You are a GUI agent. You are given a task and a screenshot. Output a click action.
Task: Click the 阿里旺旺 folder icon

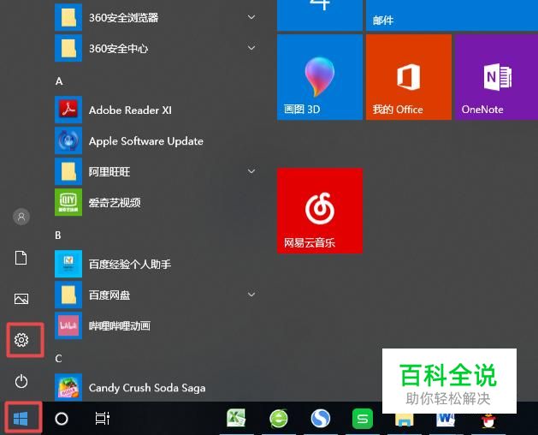tap(68, 171)
